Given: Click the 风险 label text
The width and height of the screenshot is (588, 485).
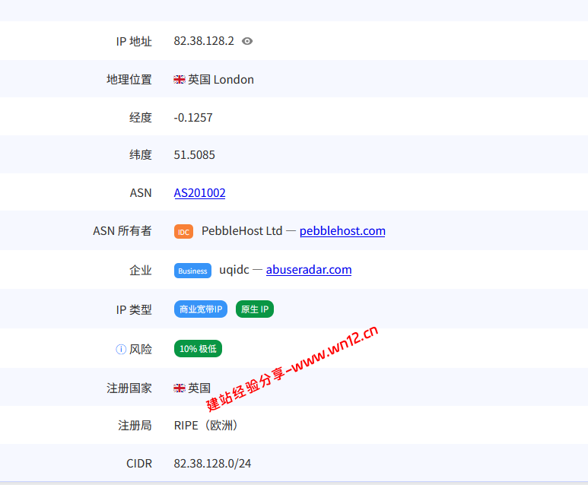Looking at the screenshot, I should [x=141, y=350].
